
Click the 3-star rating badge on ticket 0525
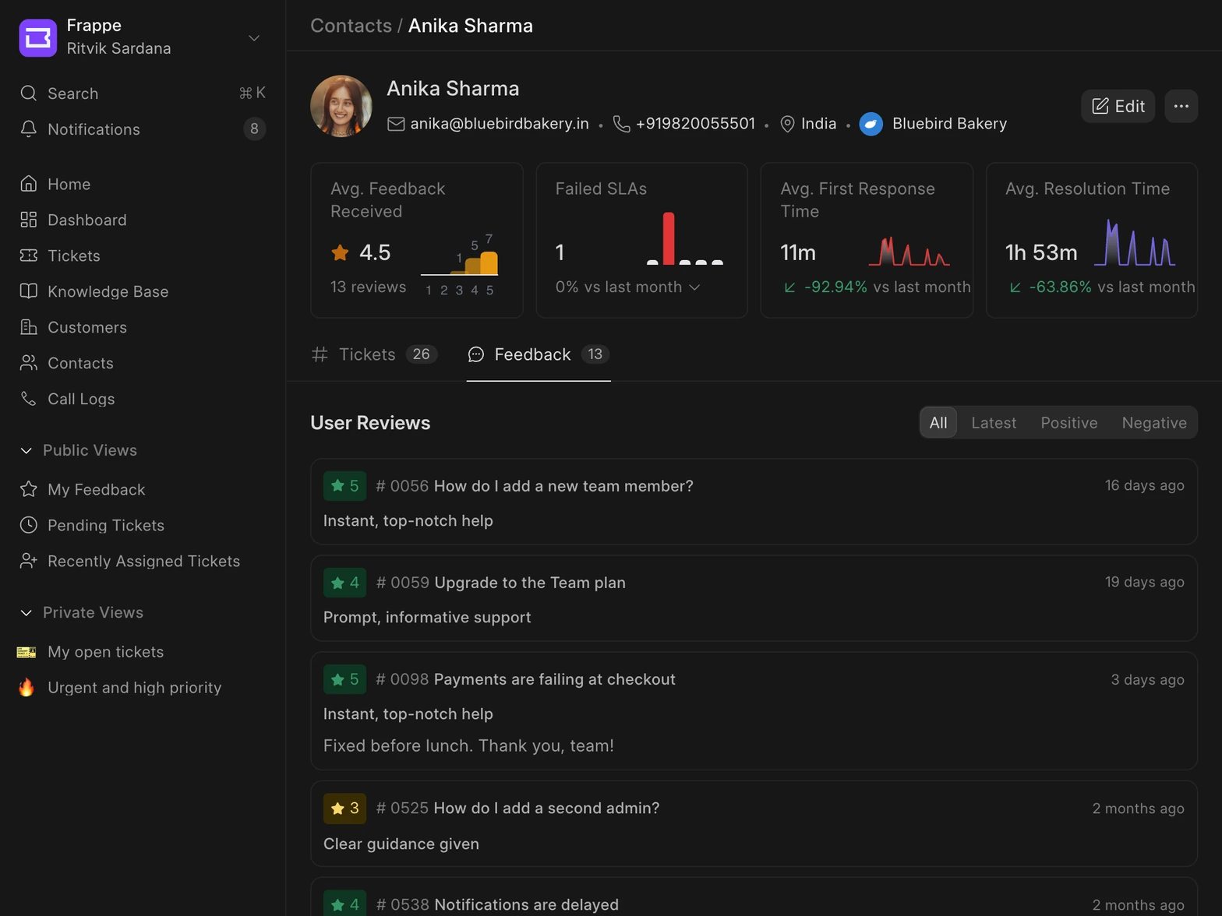pyautogui.click(x=344, y=809)
